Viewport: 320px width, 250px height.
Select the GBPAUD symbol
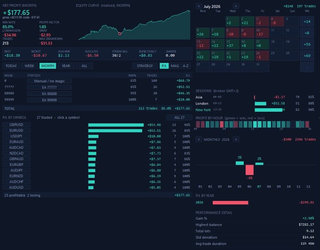[16, 159]
